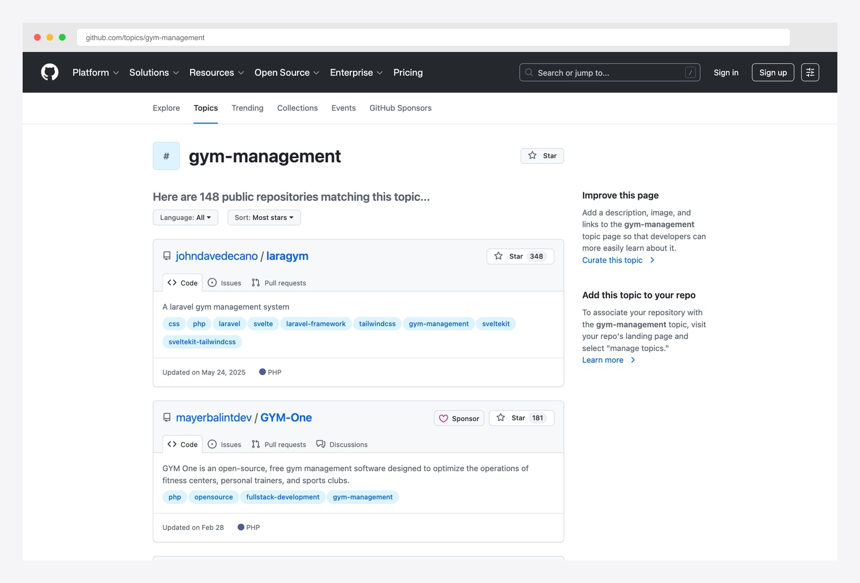
Task: Click the slash shortcut key icon
Action: [690, 72]
